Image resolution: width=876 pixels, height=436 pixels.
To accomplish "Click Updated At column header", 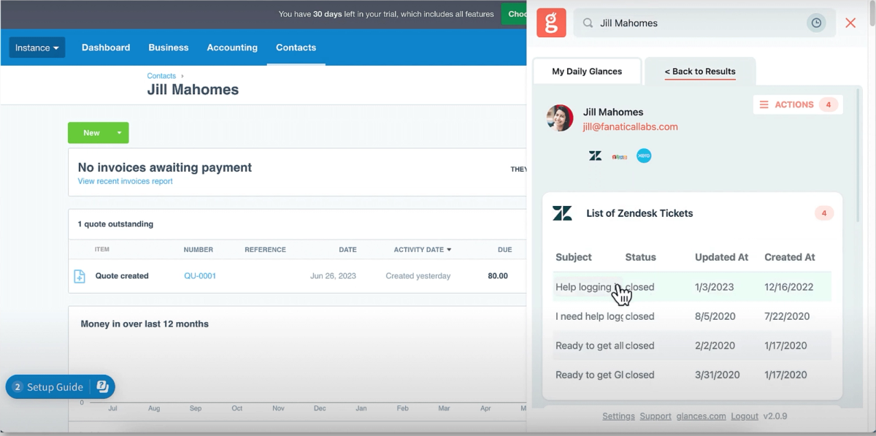I will (x=721, y=257).
